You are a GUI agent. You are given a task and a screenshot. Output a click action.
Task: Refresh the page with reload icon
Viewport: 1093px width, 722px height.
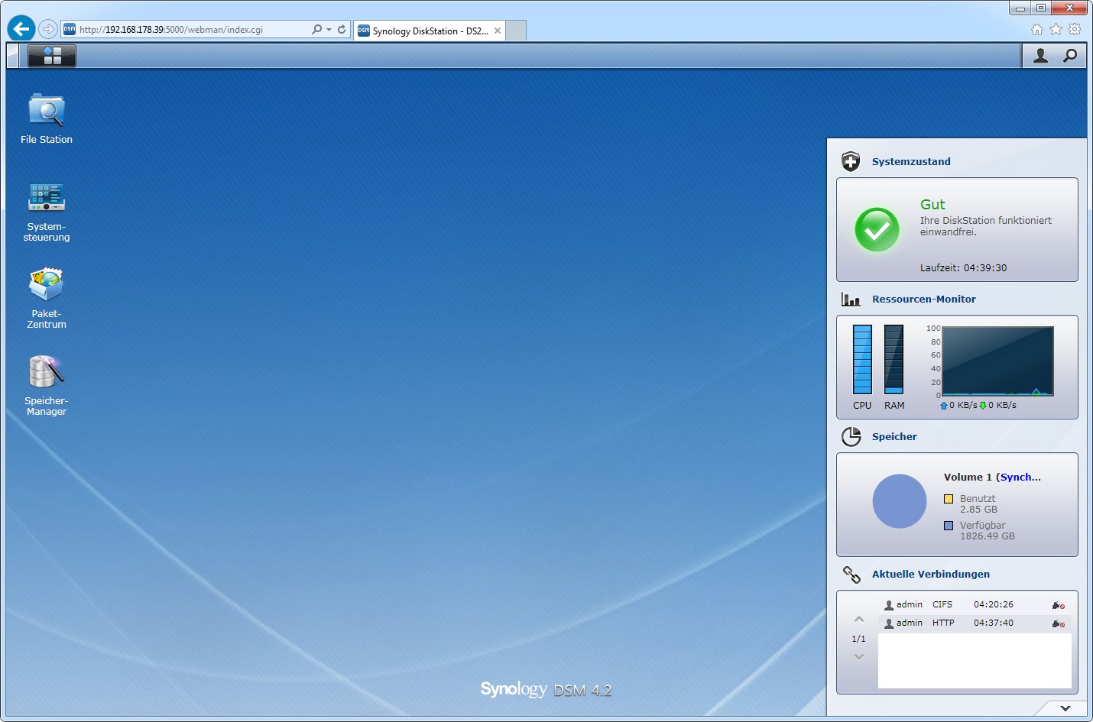[342, 30]
